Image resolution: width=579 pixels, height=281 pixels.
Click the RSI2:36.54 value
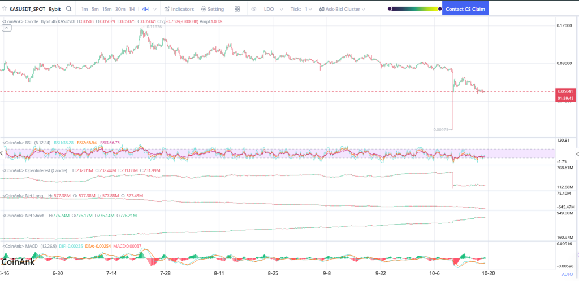(x=87, y=143)
